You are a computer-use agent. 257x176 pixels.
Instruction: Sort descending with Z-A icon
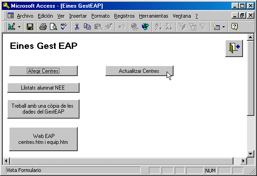pyautogui.click(x=169, y=27)
